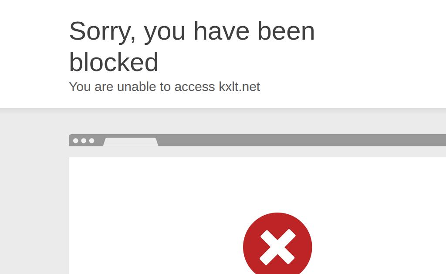Viewport: 446px width, 274px height.
Task: Click gray background left of browser illustration
Action: (34, 191)
